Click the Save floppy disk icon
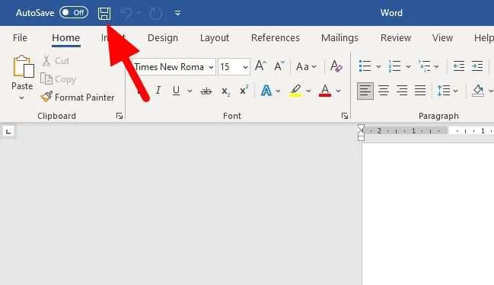 [x=104, y=13]
